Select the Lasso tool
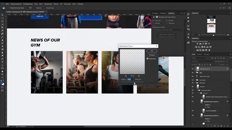Viewport: 232px width, 130px height. (2, 21)
